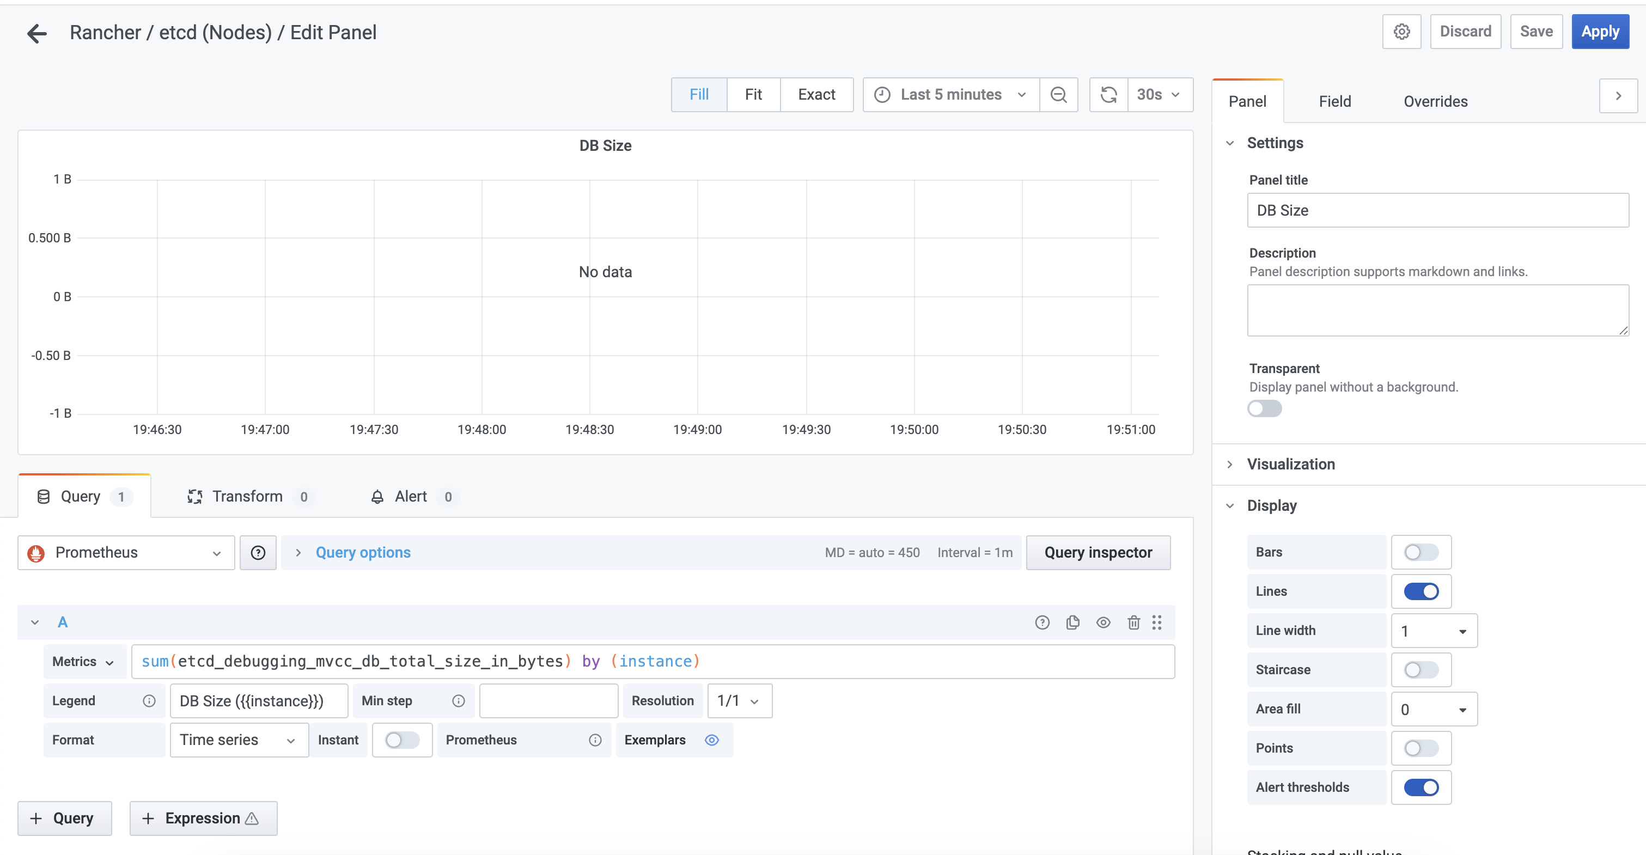Screen dimensions: 1646x855
Task: Click the Expression warning triangle icon
Action: 252,818
